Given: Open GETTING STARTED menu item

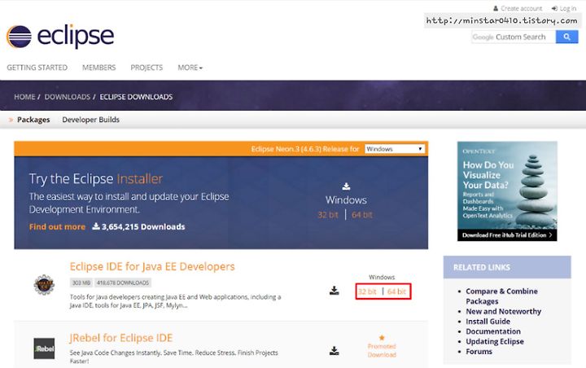Looking at the screenshot, I should (x=37, y=68).
